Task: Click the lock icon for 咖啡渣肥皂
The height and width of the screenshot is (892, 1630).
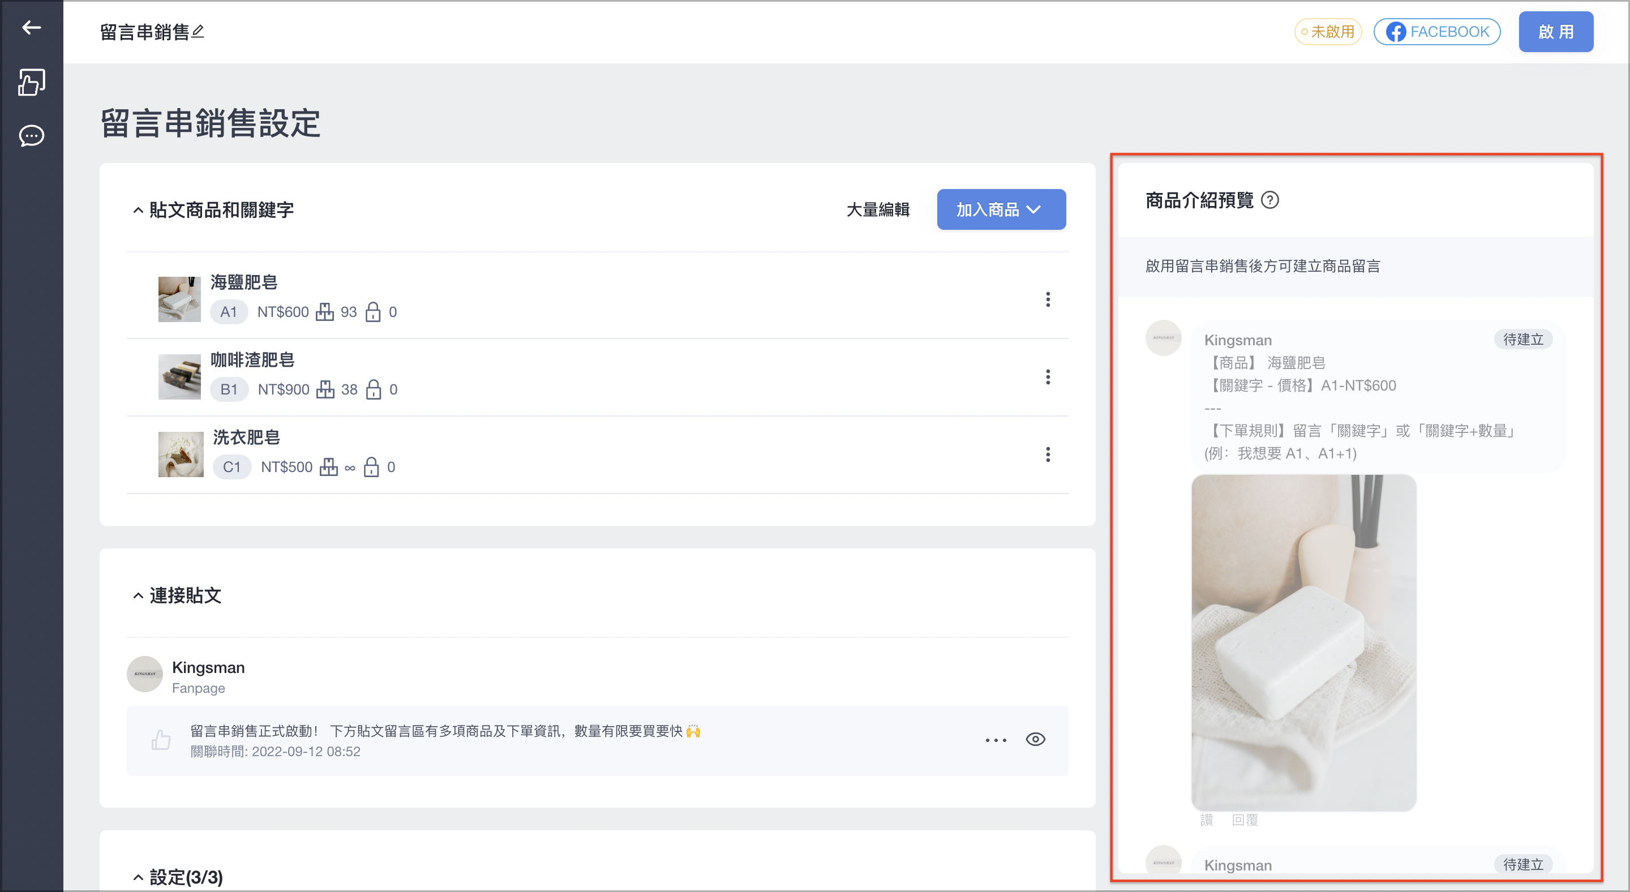Action: click(x=374, y=389)
